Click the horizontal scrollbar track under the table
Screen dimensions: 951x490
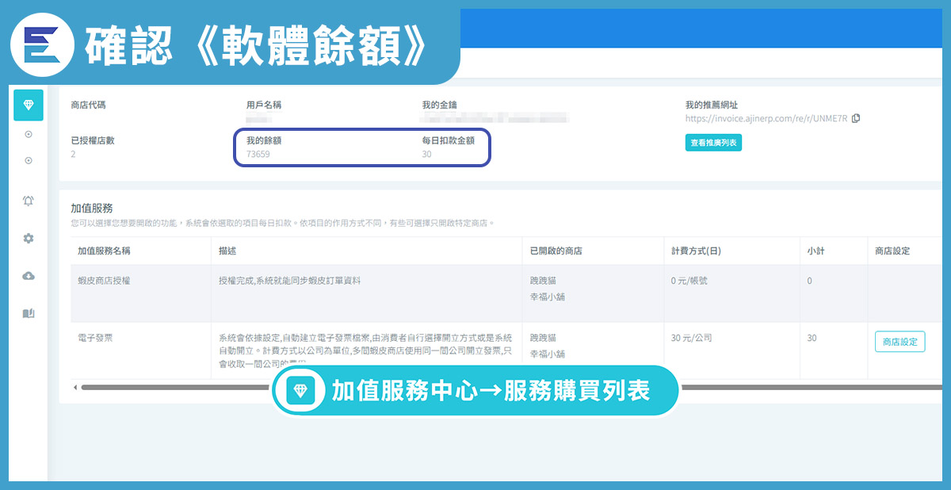174,387
